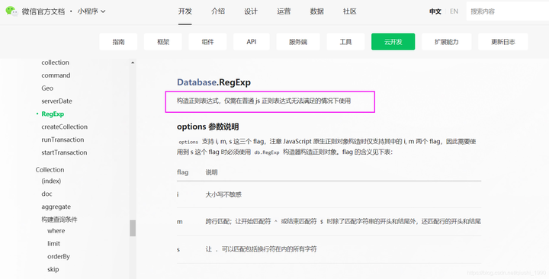Open Geo in the sidebar

coord(47,88)
